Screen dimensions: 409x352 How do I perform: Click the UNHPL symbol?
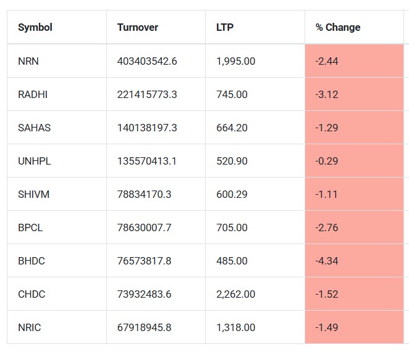(35, 161)
